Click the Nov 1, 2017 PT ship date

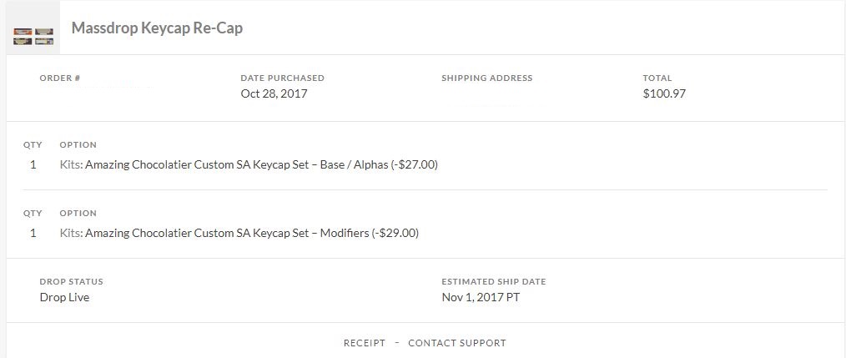(x=481, y=298)
